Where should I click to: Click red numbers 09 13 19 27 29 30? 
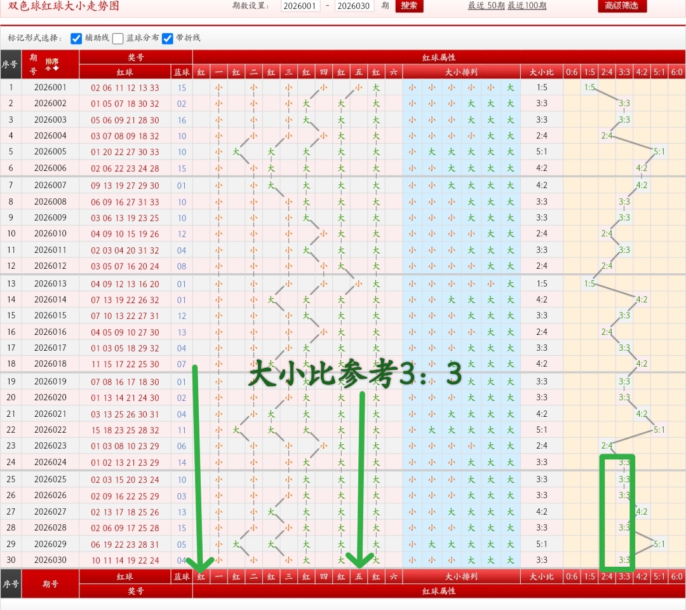[x=125, y=186]
